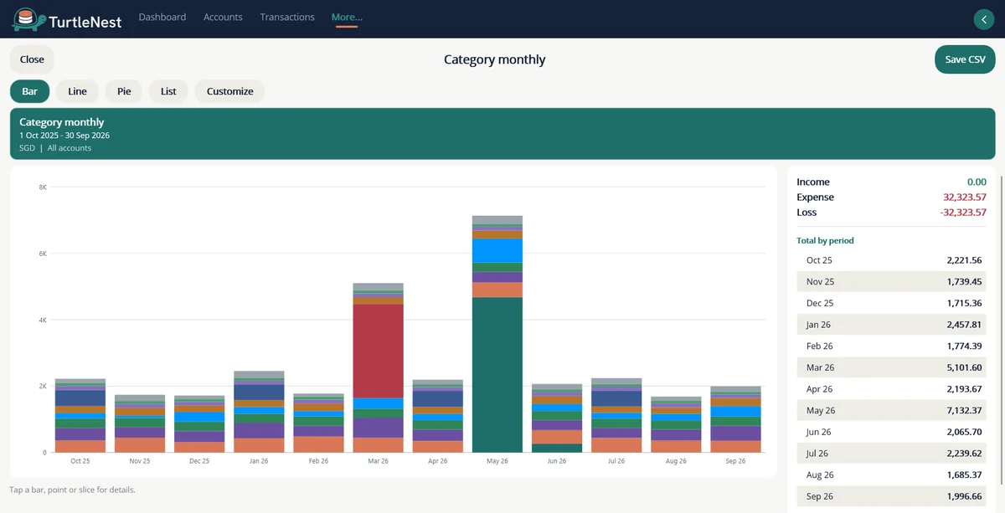Screen dimensions: 1005x513
Task: Switch to Pie chart view
Action: [x=124, y=91]
